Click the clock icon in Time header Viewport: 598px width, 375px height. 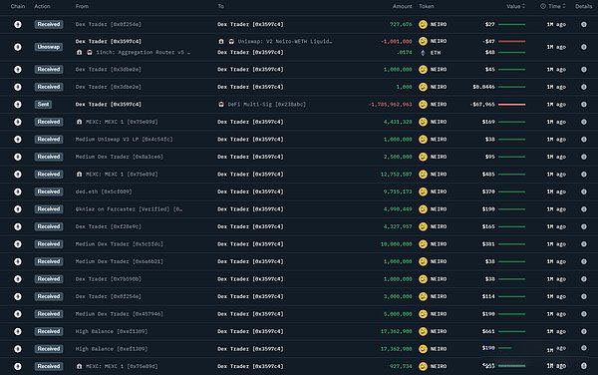pyautogui.click(x=543, y=6)
